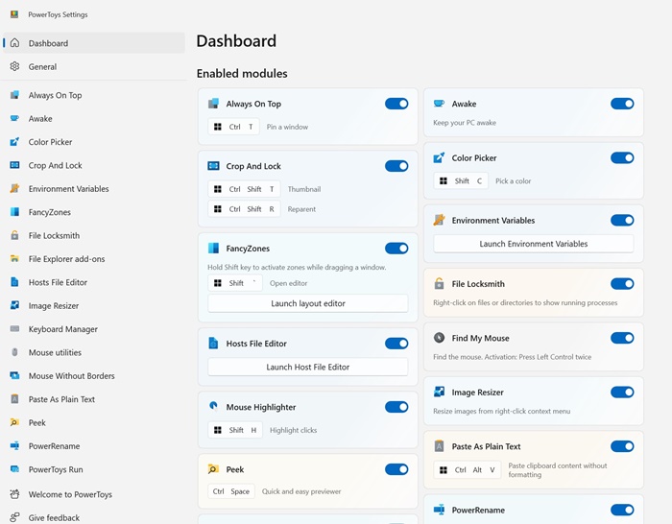Open Color Picker from the sidebar
Image resolution: width=672 pixels, height=524 pixels.
pos(50,142)
